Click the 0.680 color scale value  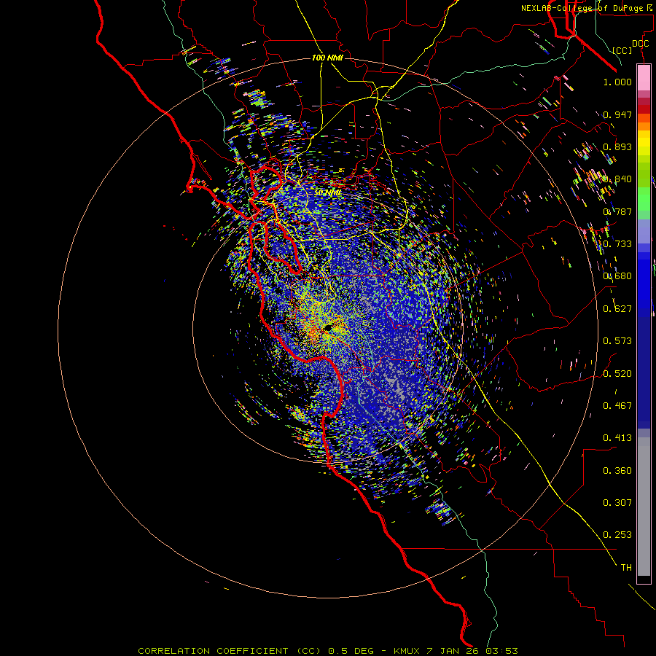pos(617,276)
